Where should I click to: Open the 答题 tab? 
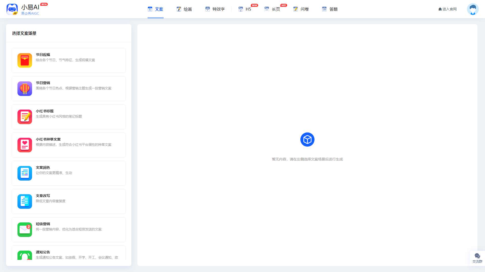click(330, 9)
